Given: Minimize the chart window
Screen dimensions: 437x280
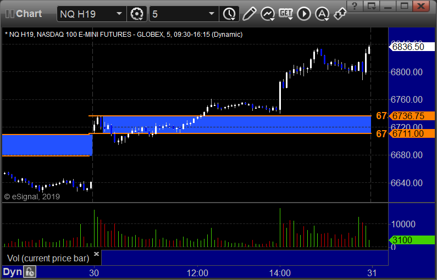Looking at the screenshot, I should click(388, 6).
